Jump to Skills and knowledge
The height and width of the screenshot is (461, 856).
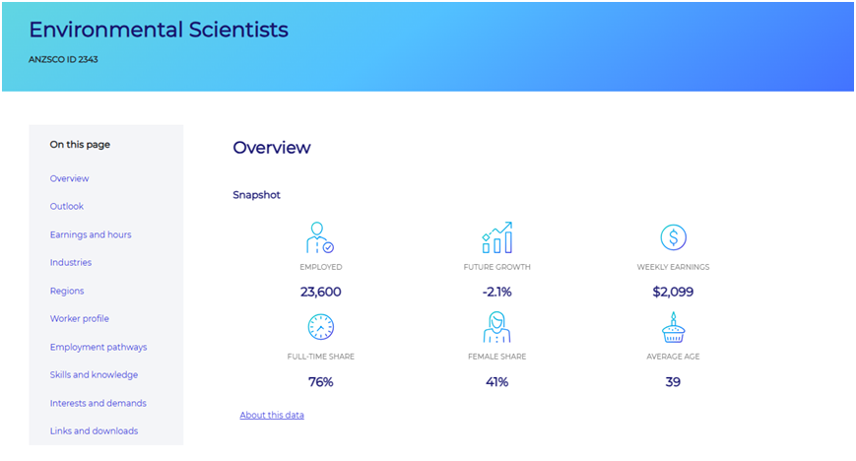(x=94, y=374)
